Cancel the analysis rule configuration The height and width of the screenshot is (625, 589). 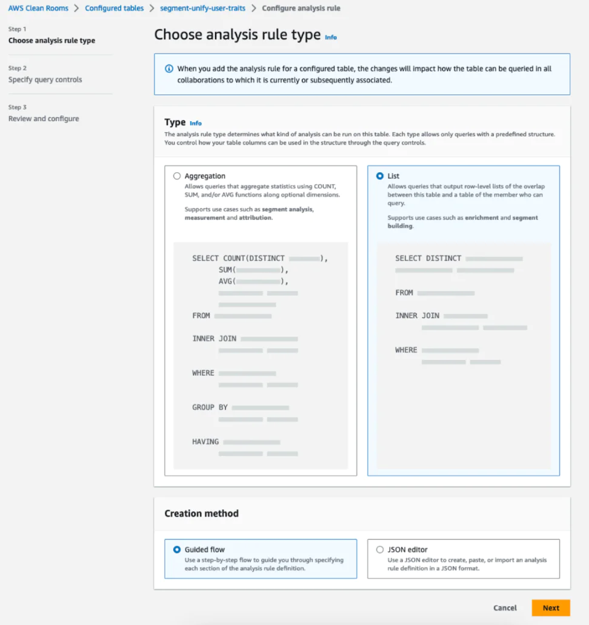pyautogui.click(x=505, y=607)
